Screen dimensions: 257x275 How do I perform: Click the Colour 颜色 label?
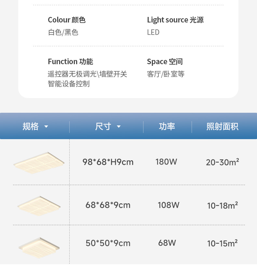point(67,20)
